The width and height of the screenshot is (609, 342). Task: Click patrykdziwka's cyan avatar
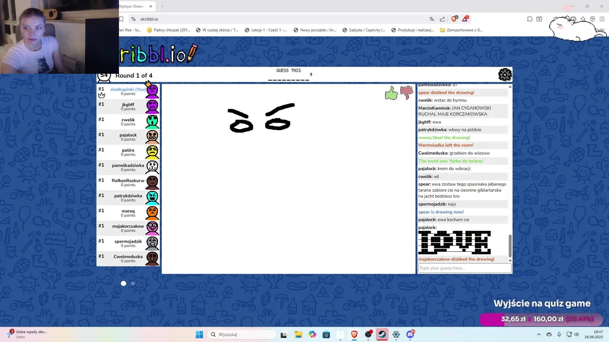coord(152,198)
